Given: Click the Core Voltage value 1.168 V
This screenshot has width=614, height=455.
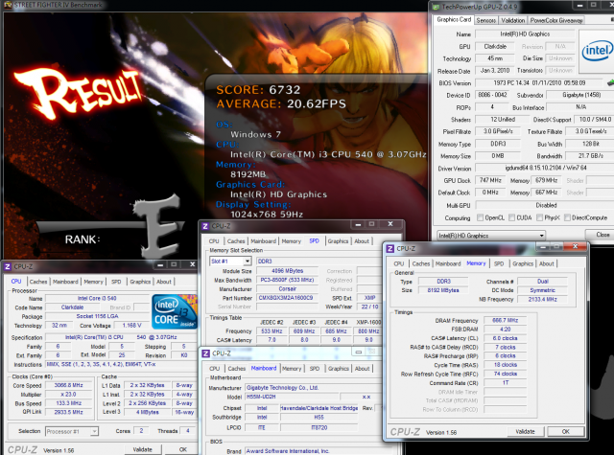Looking at the screenshot, I should 132,326.
